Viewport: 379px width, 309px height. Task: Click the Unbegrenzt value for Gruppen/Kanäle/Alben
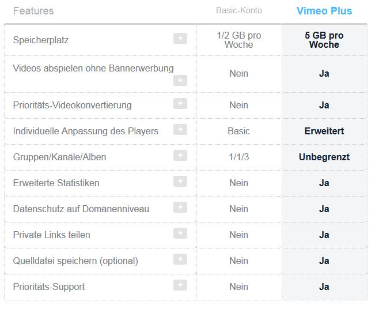(x=324, y=157)
